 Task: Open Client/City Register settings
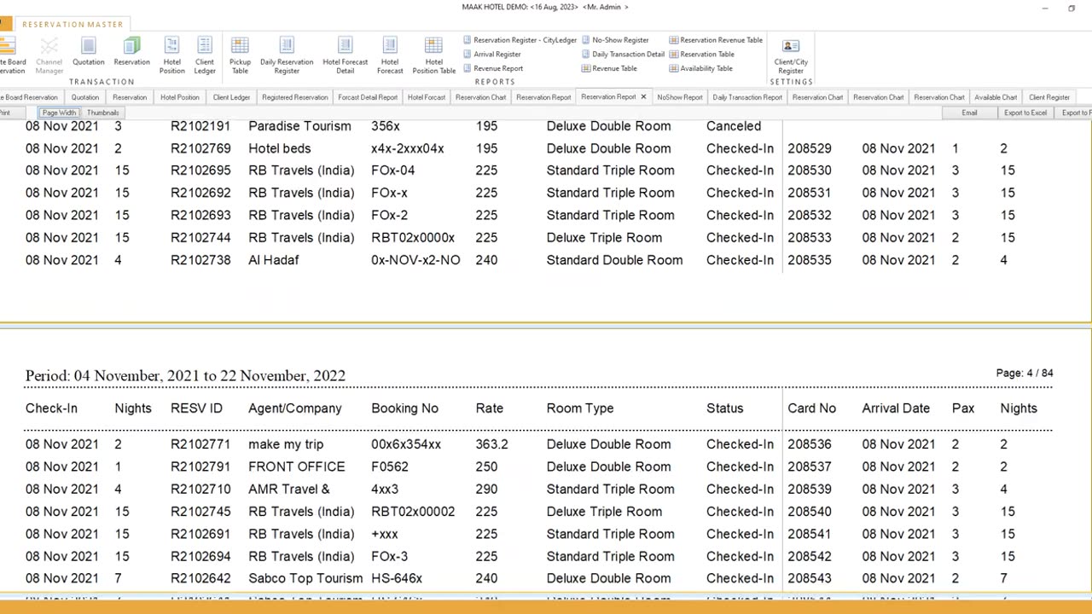(791, 55)
